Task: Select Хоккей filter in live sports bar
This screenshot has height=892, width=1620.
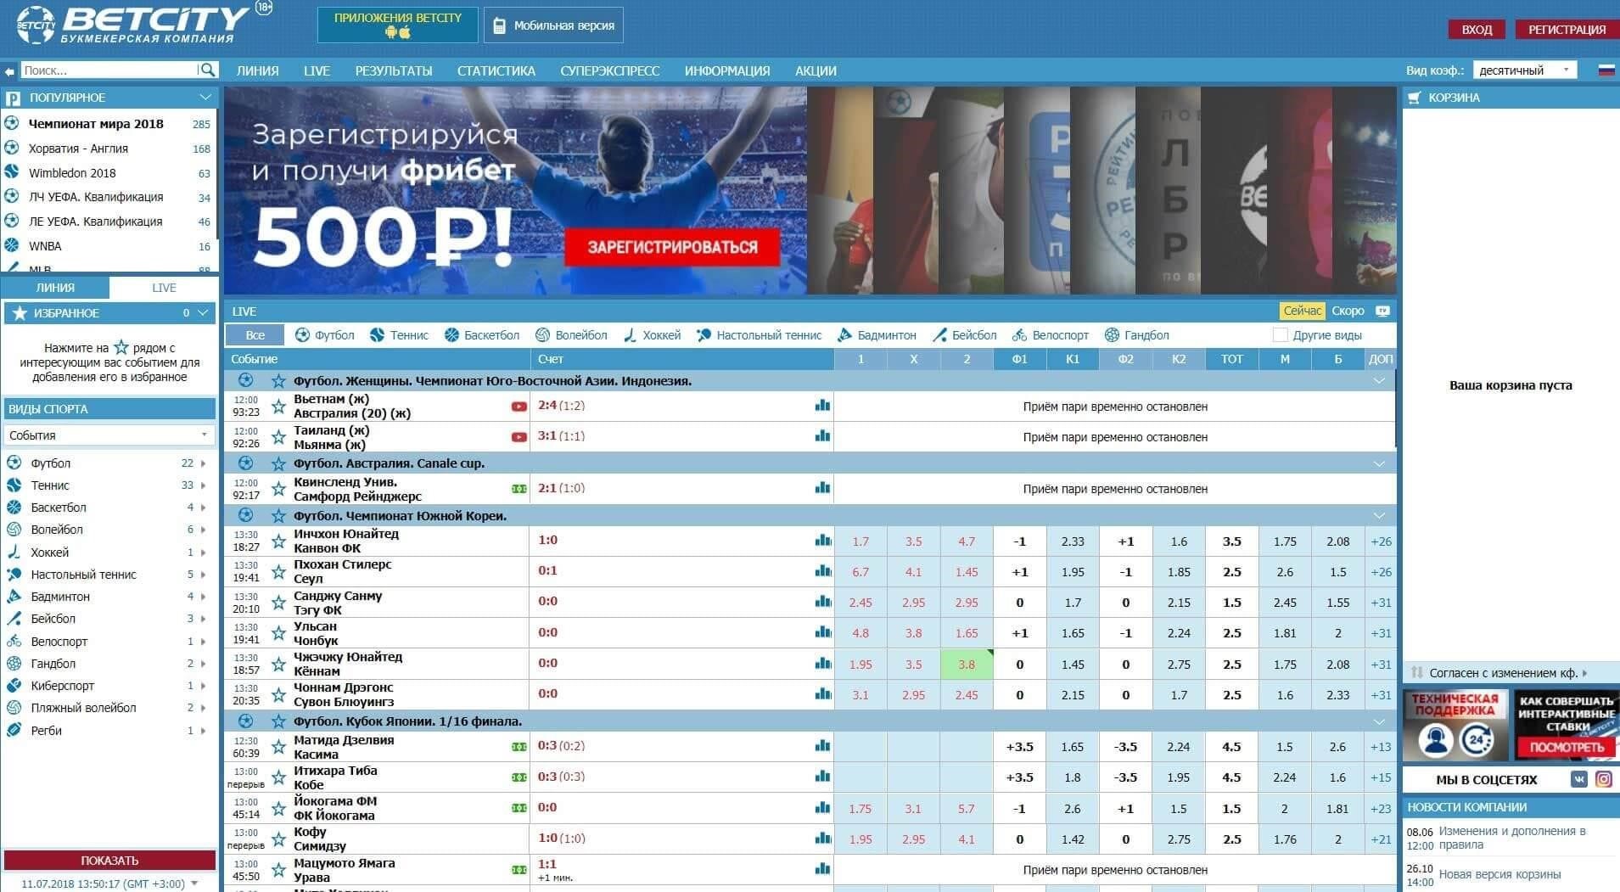Action: (652, 335)
